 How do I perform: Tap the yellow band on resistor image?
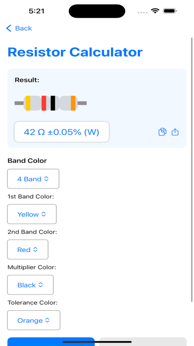[28, 103]
